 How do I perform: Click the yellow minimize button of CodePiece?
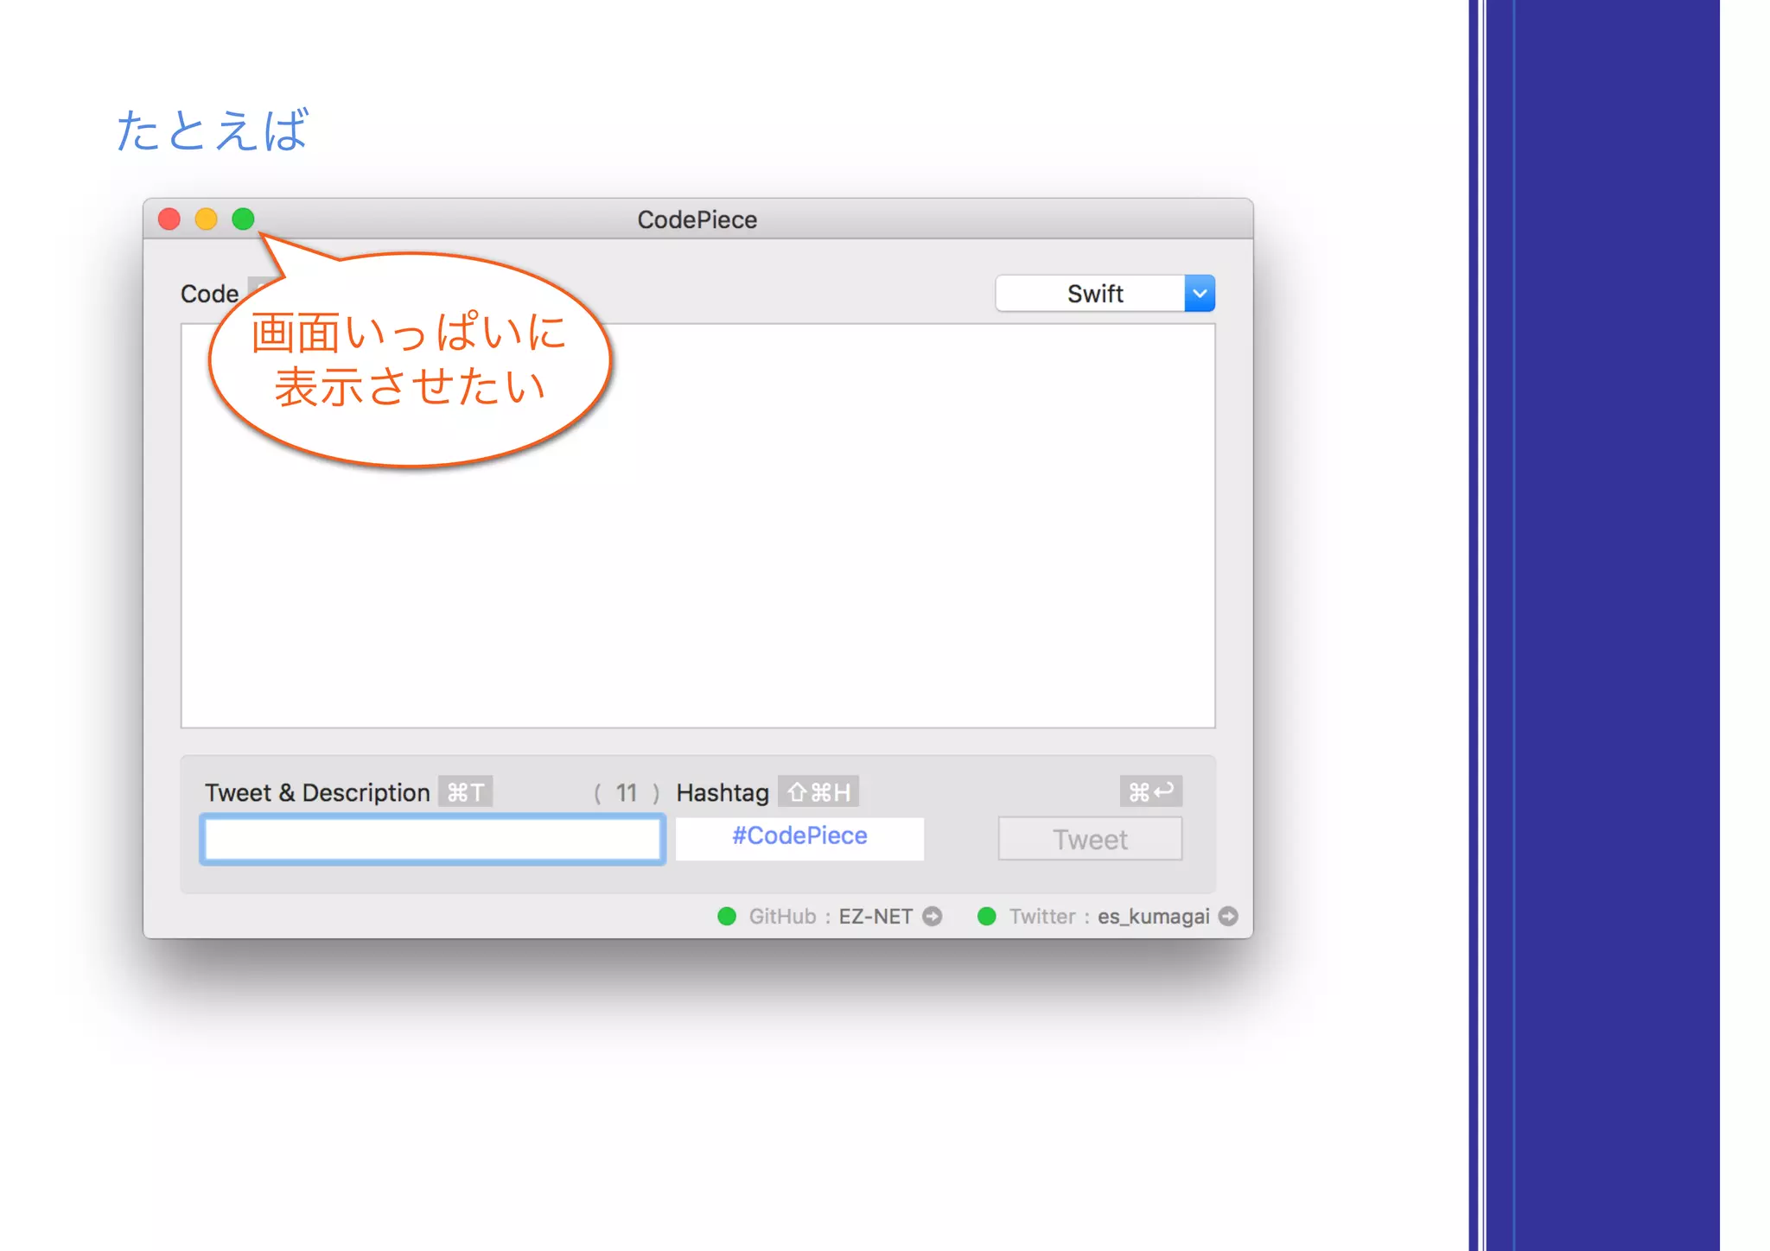point(206,219)
